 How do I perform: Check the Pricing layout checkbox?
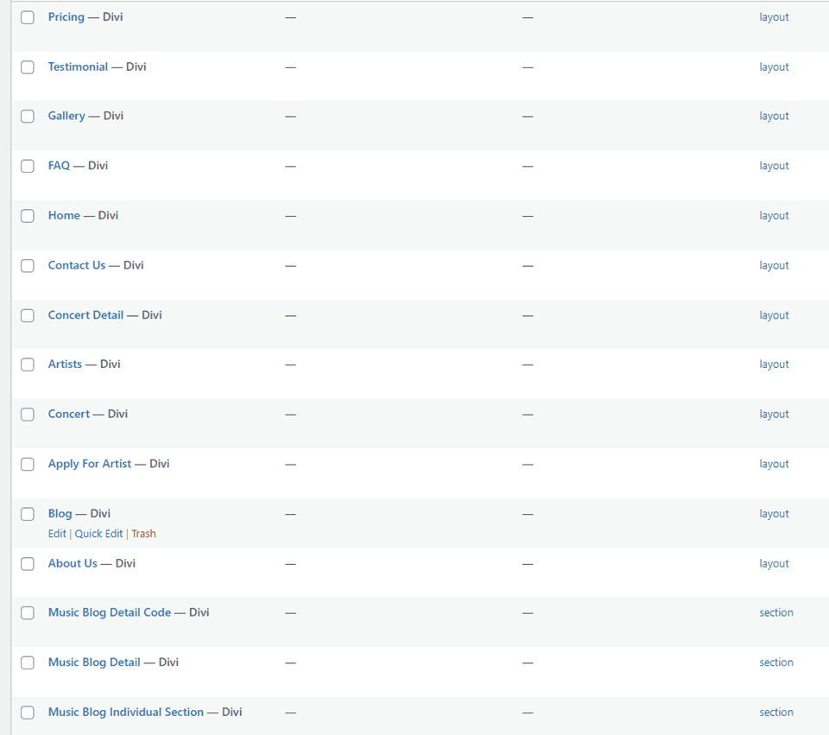(28, 17)
